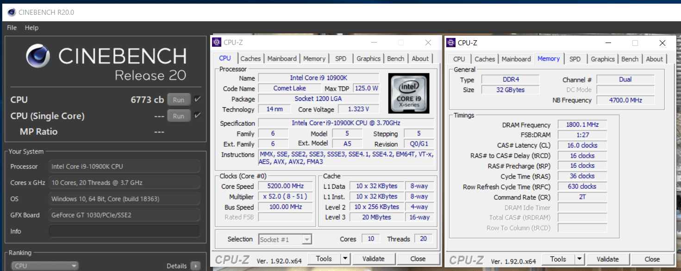The image size is (681, 271).
Task: Click the left CPU-Z window title icon
Action: (217, 43)
